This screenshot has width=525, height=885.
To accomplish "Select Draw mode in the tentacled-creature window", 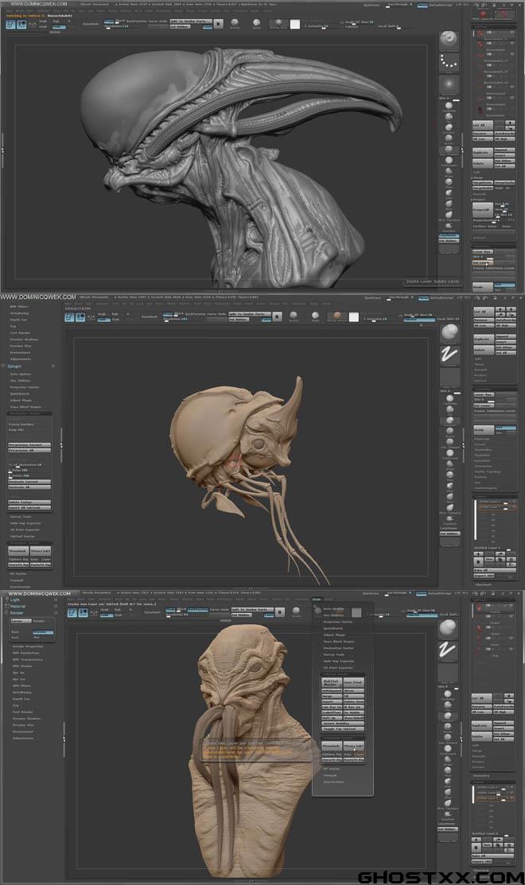I will pos(83,612).
